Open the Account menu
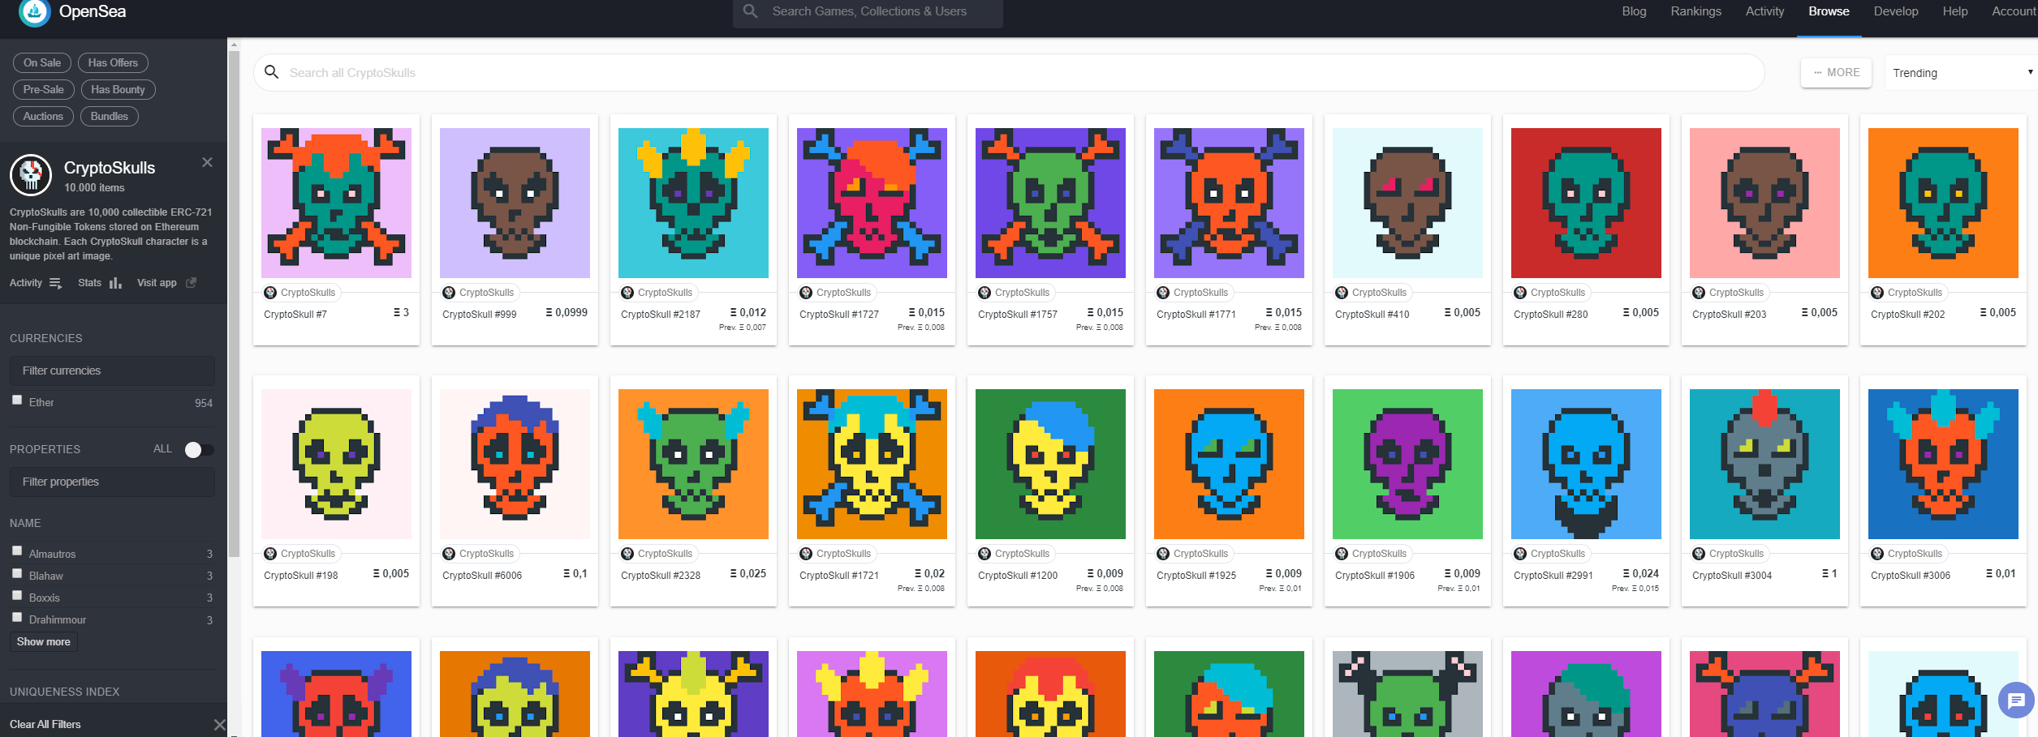Viewport: 2038px width, 737px height. pyautogui.click(x=2014, y=11)
